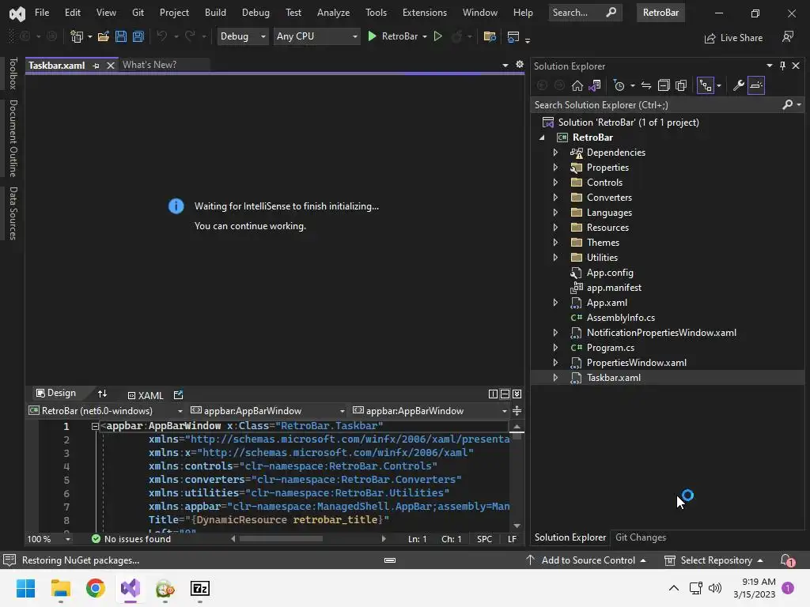Collapse All in Solution Explorer toolbar
The width and height of the screenshot is (810, 607).
click(x=664, y=85)
